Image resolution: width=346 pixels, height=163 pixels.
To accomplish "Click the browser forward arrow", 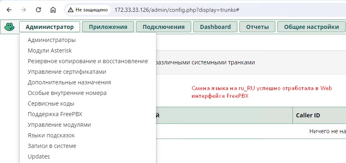I will click(24, 9).
